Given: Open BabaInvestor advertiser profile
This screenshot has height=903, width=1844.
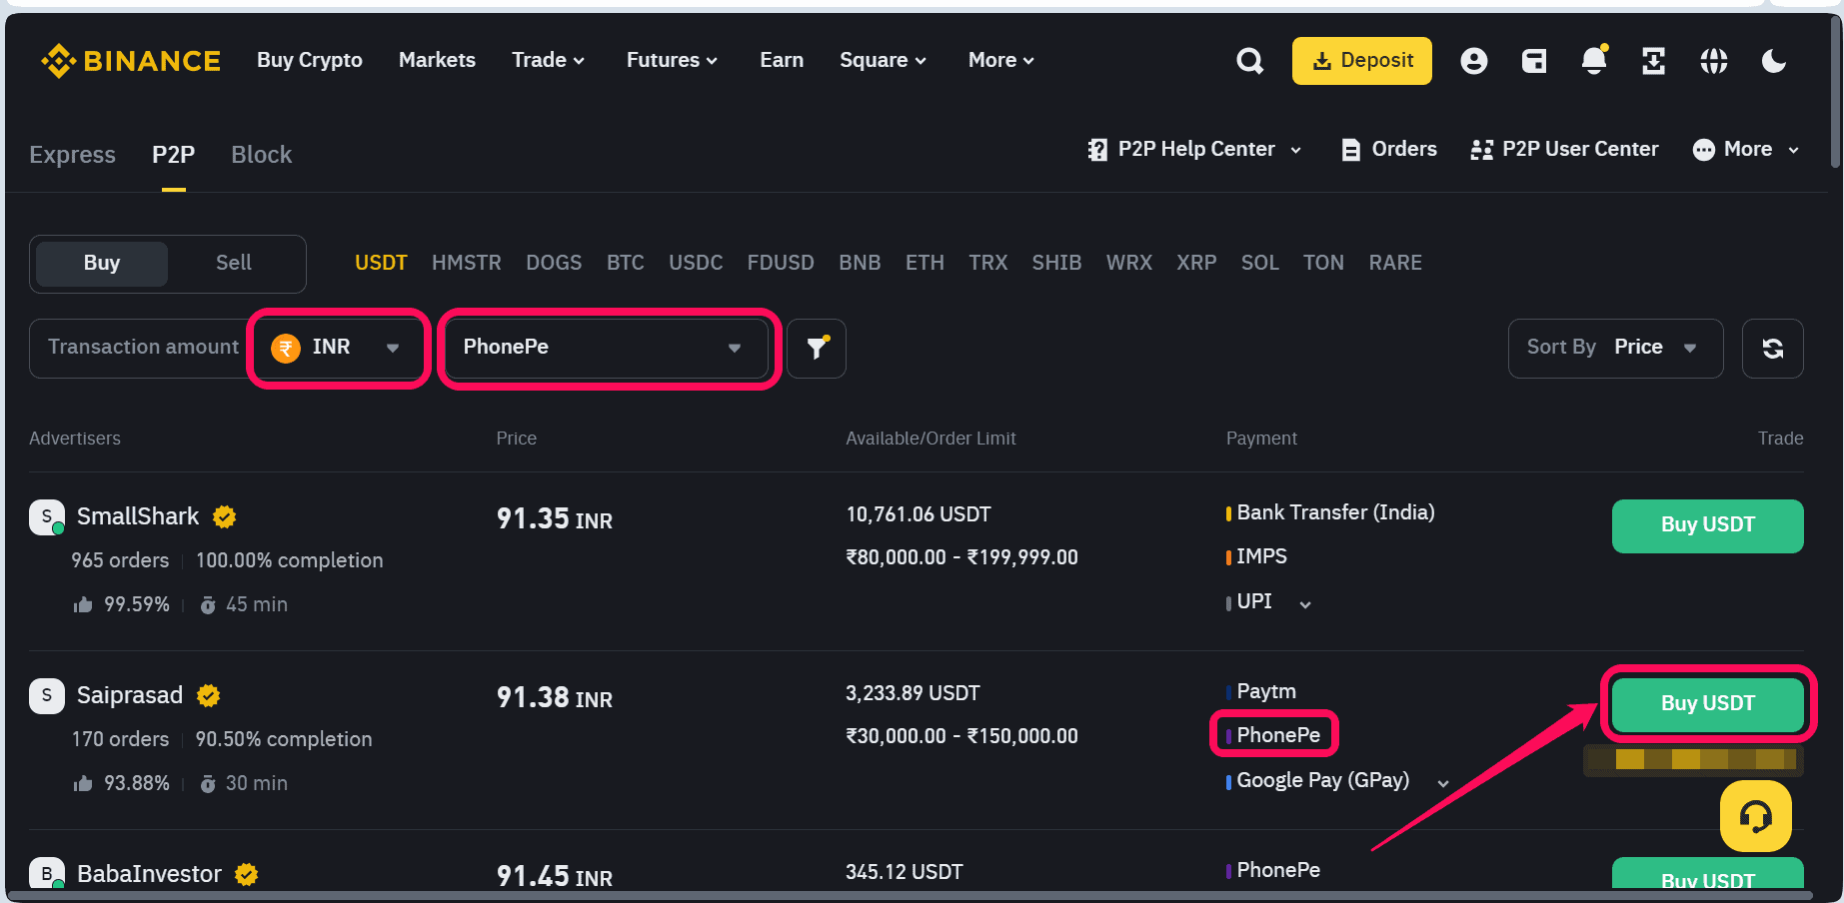Looking at the screenshot, I should (x=149, y=874).
